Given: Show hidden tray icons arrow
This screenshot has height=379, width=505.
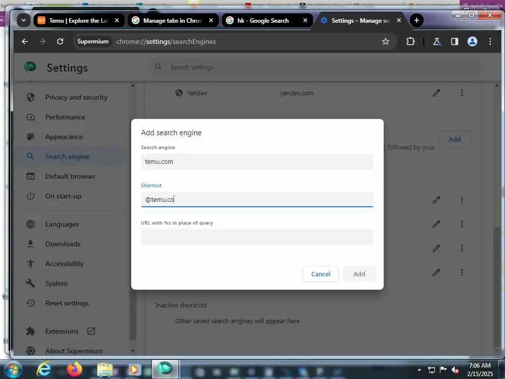Looking at the screenshot, I should click(x=419, y=370).
